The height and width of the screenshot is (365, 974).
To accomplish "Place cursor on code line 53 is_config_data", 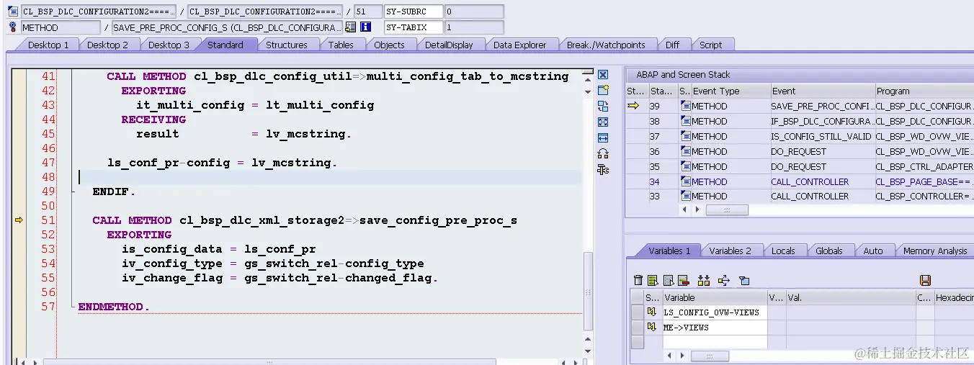I will pyautogui.click(x=218, y=249).
